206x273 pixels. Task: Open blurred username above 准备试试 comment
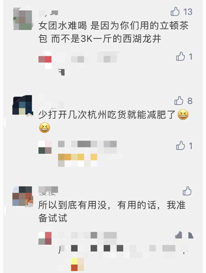pyautogui.click(x=48, y=191)
